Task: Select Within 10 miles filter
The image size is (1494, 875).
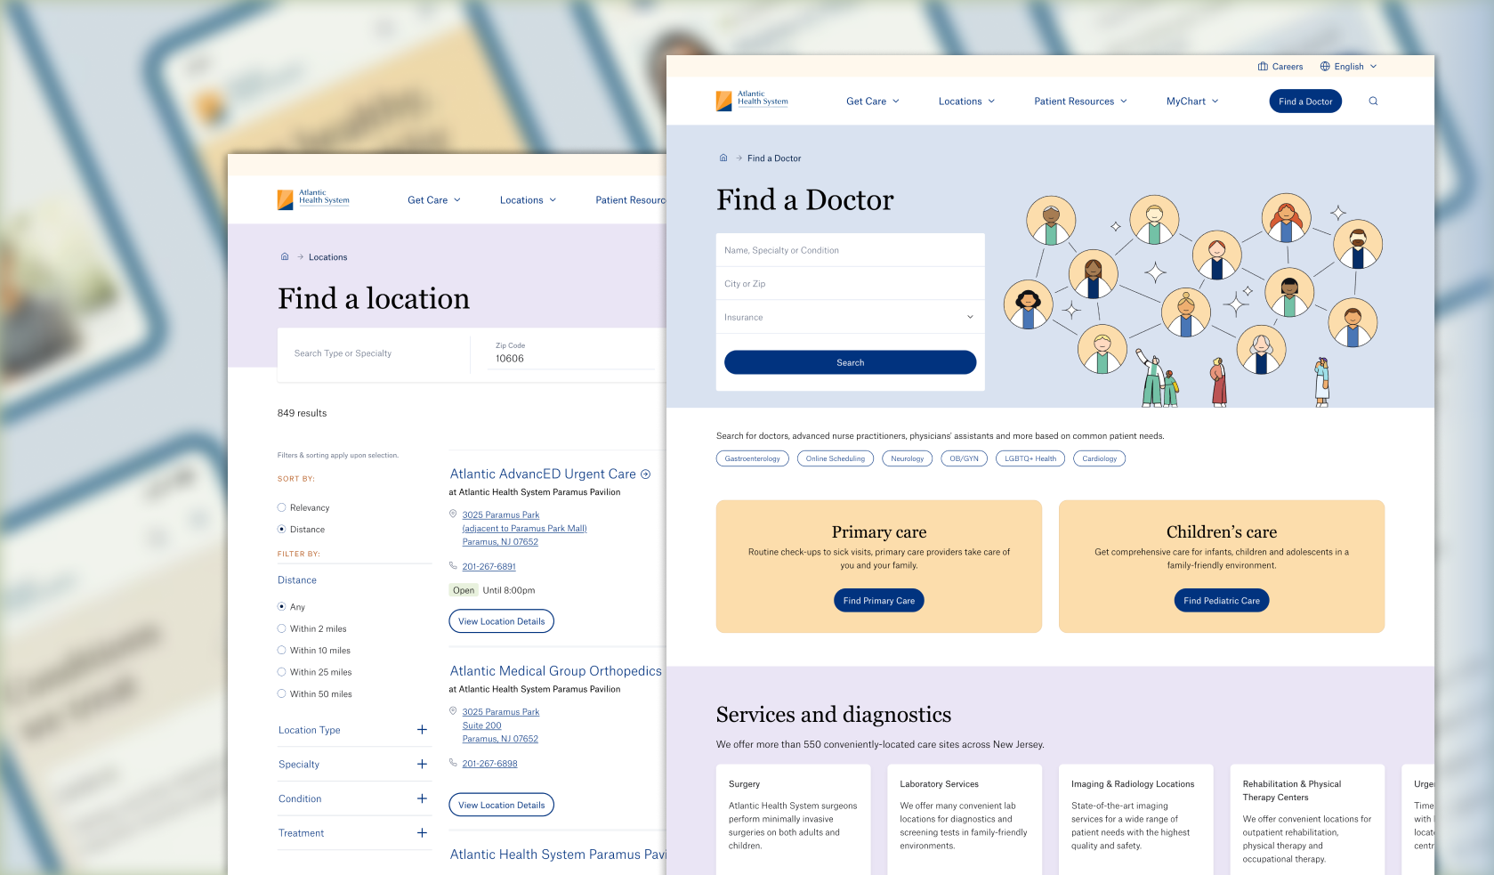Action: pos(282,651)
